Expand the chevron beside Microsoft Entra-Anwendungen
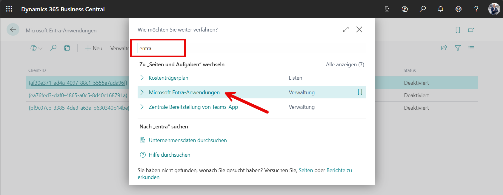This screenshot has width=503, height=195. (x=142, y=92)
